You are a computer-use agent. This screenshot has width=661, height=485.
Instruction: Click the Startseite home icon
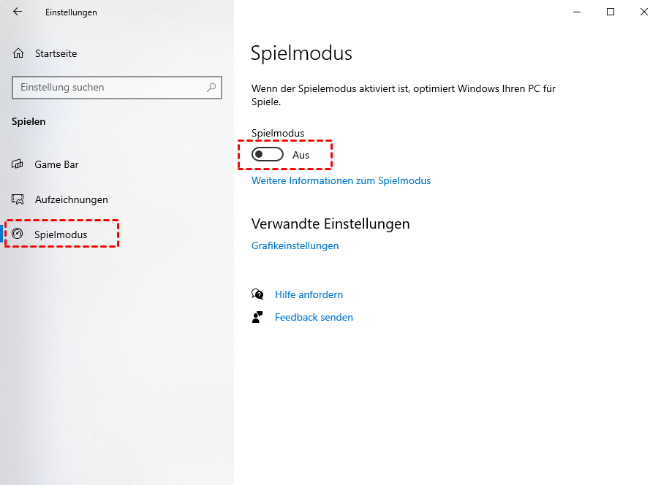[x=18, y=53]
